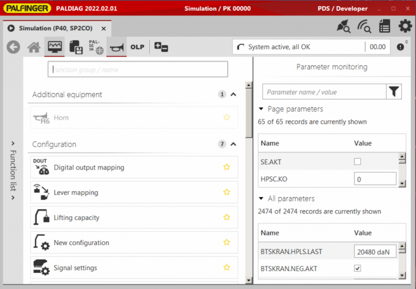Click the Function group / name search field

[138, 69]
